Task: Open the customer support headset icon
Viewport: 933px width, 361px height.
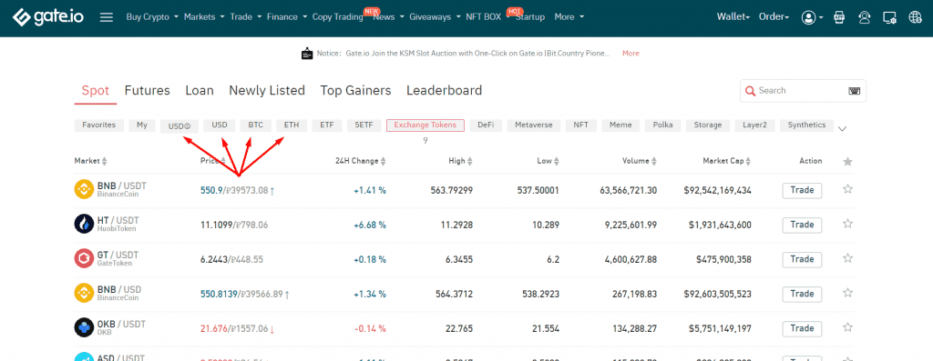Action: 865,18
